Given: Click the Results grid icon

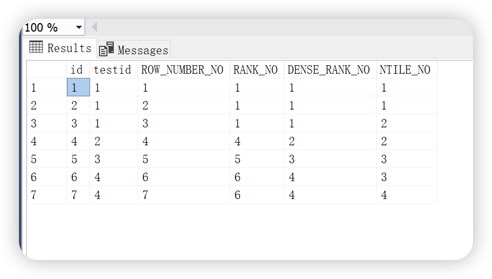Looking at the screenshot, I should point(36,47).
